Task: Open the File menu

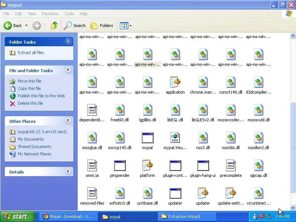Action: point(6,14)
